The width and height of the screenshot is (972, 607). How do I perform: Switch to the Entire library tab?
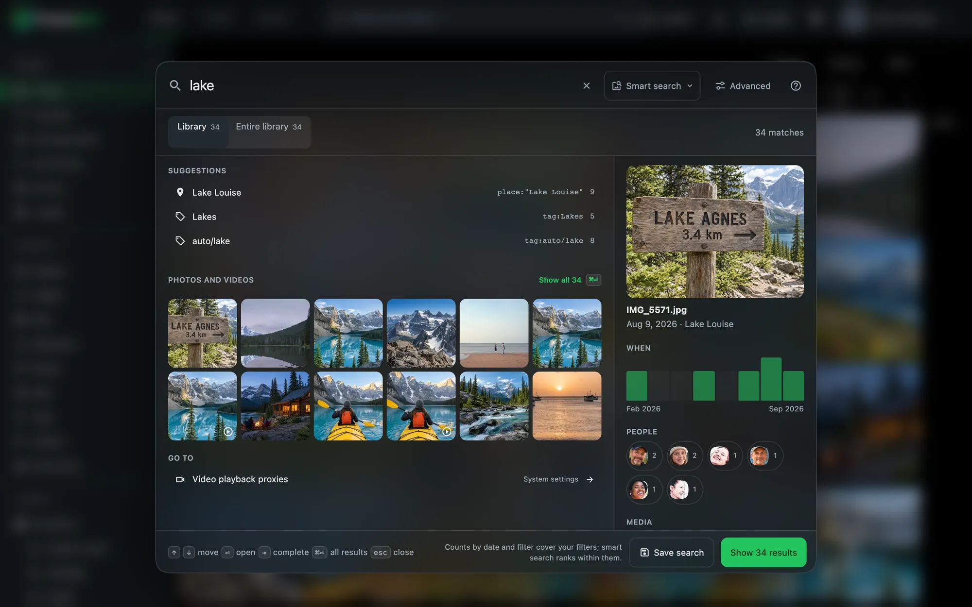pyautogui.click(x=269, y=127)
